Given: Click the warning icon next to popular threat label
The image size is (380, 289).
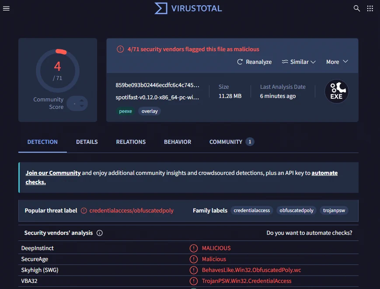Looking at the screenshot, I should [x=84, y=210].
